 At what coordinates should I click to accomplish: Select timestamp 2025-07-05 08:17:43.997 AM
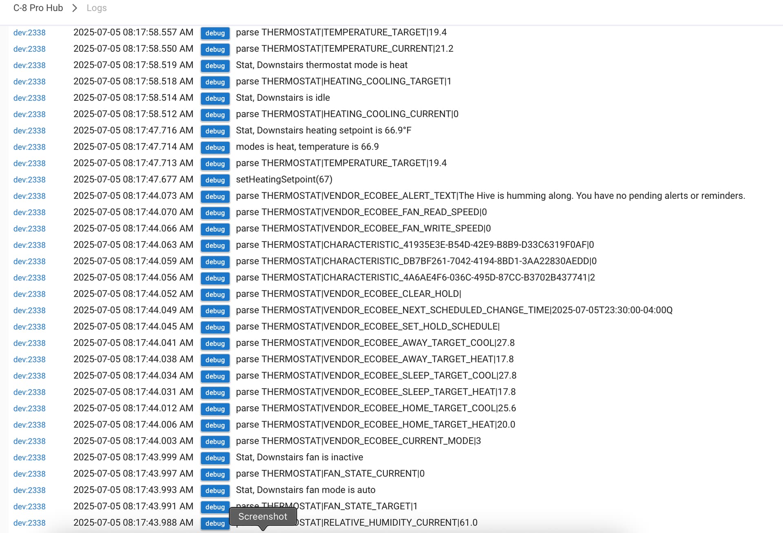click(x=133, y=474)
